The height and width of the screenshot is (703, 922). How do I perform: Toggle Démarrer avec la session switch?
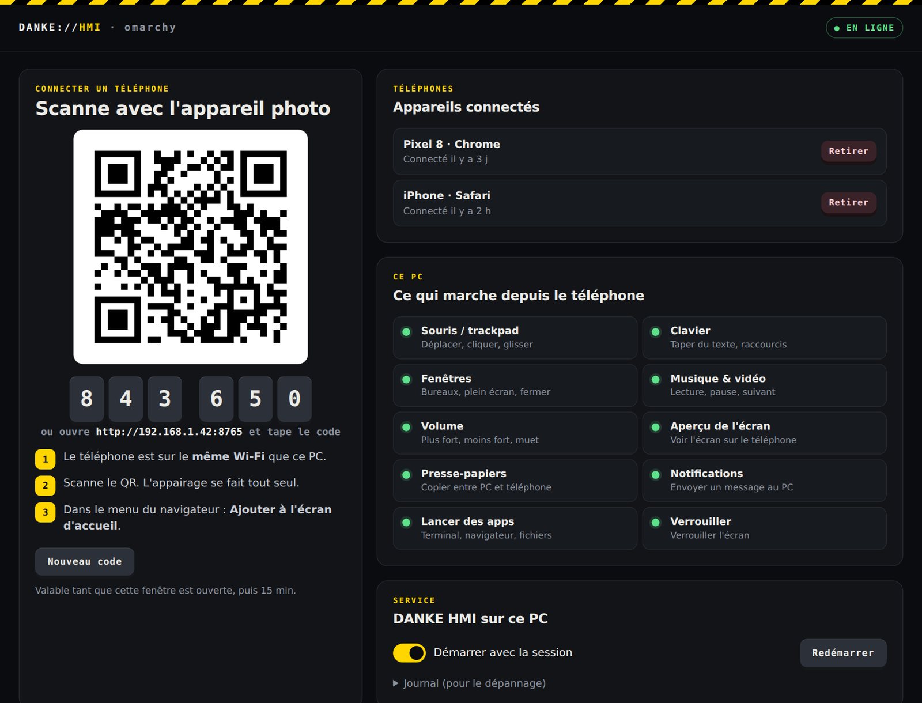pos(409,652)
